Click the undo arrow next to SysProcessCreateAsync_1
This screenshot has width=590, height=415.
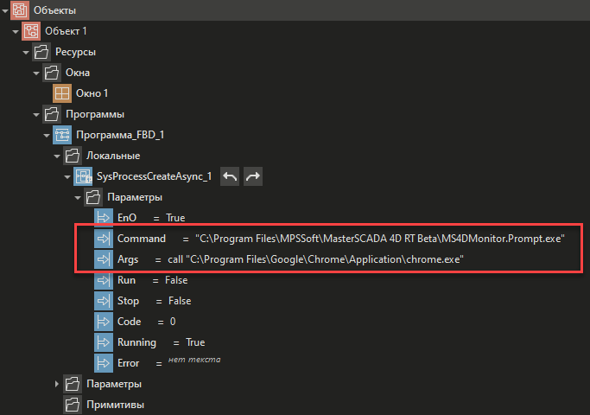(230, 176)
